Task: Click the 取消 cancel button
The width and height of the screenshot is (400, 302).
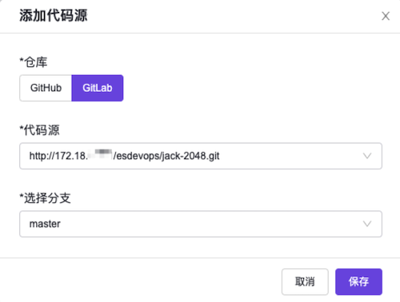Action: [x=305, y=282]
